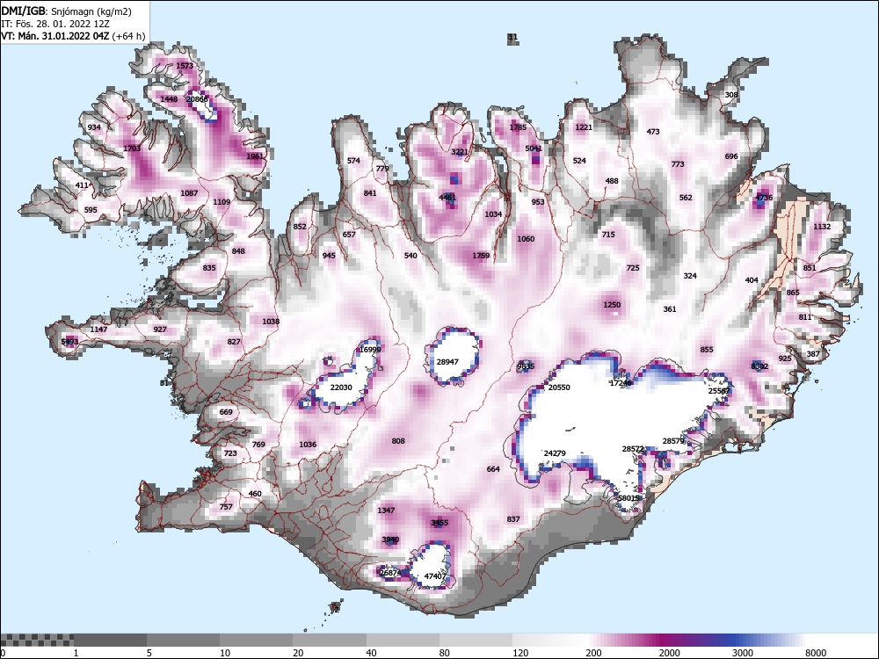Click the snow value 8302
The image size is (879, 659).
pyautogui.click(x=759, y=366)
